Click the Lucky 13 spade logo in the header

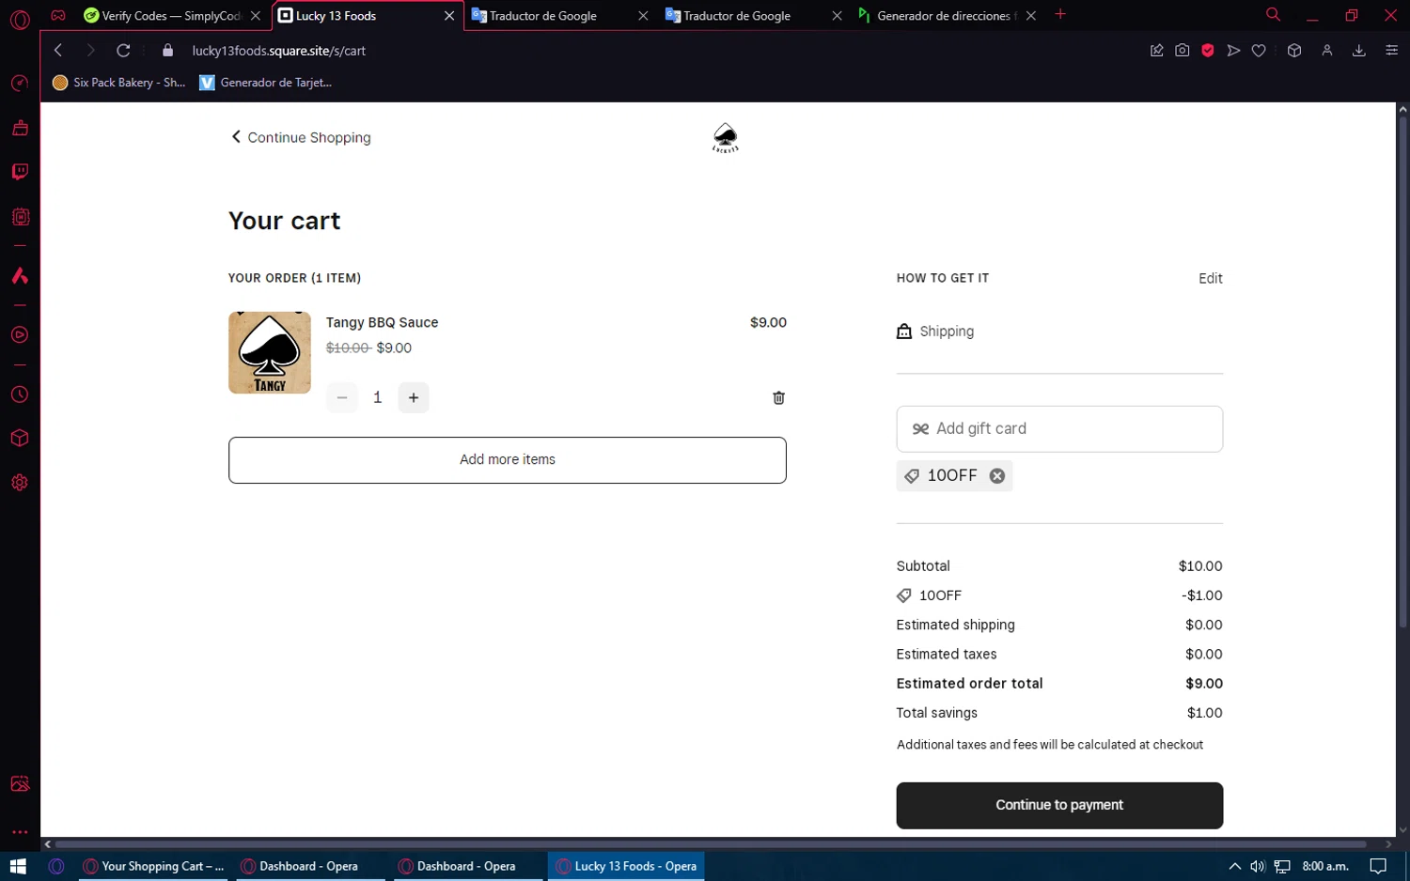(725, 138)
